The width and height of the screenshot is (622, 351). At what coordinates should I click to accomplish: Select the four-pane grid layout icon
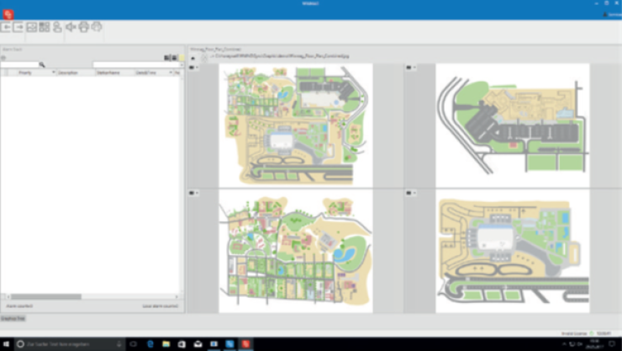pyautogui.click(x=45, y=27)
